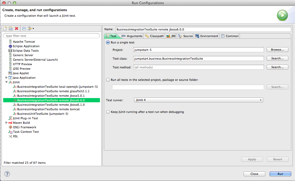Click the OSGi Framework icon
The image size is (295, 181).
[10, 127]
